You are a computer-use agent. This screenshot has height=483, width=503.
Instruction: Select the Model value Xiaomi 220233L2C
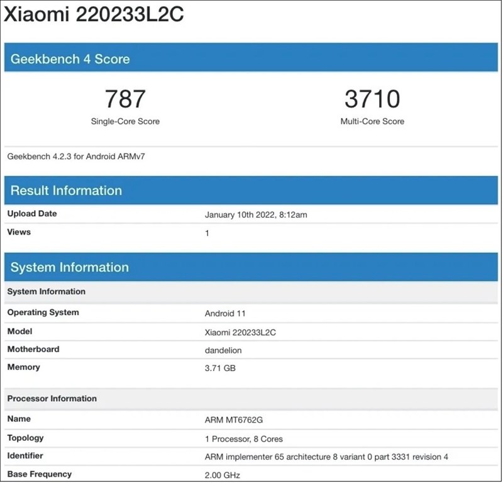tap(240, 333)
